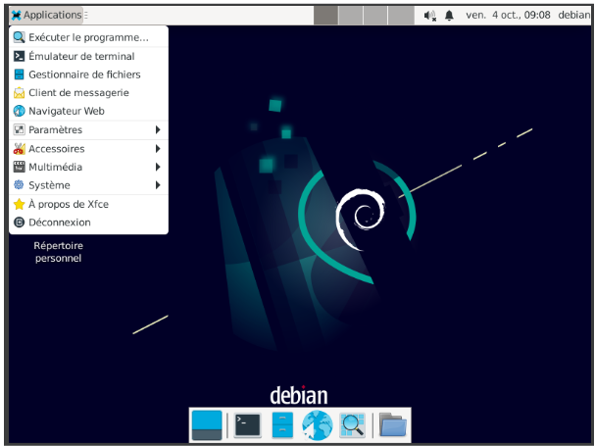Open the home folder icon in dock

(x=393, y=424)
